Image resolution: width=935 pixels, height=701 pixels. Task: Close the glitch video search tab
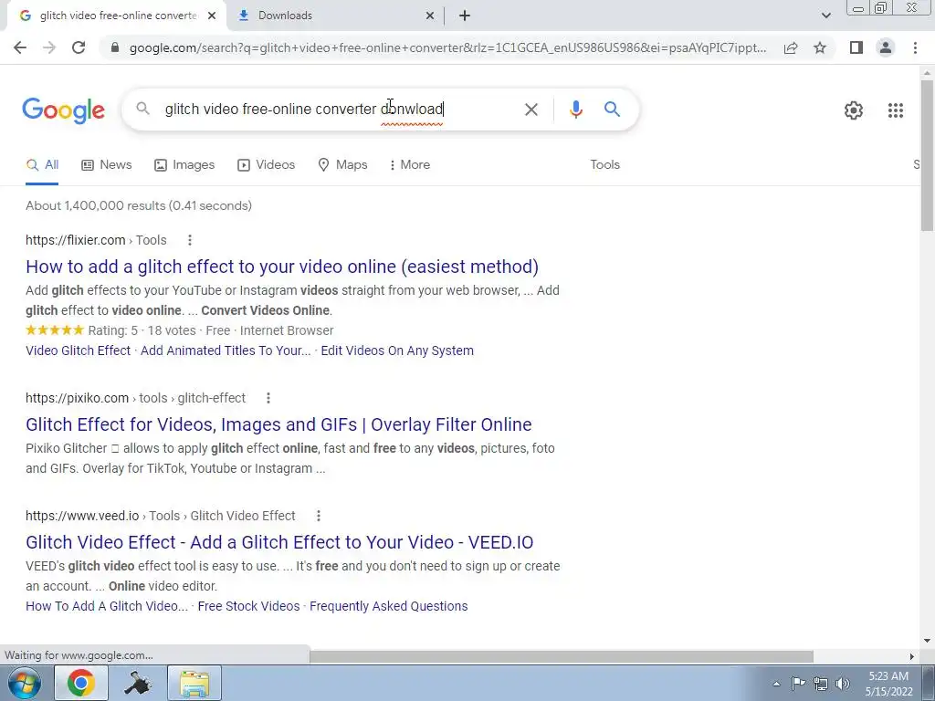click(212, 16)
